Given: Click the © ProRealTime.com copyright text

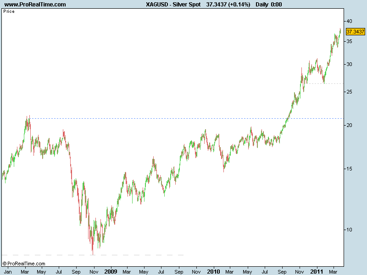Looking at the screenshot, I should point(24,264).
